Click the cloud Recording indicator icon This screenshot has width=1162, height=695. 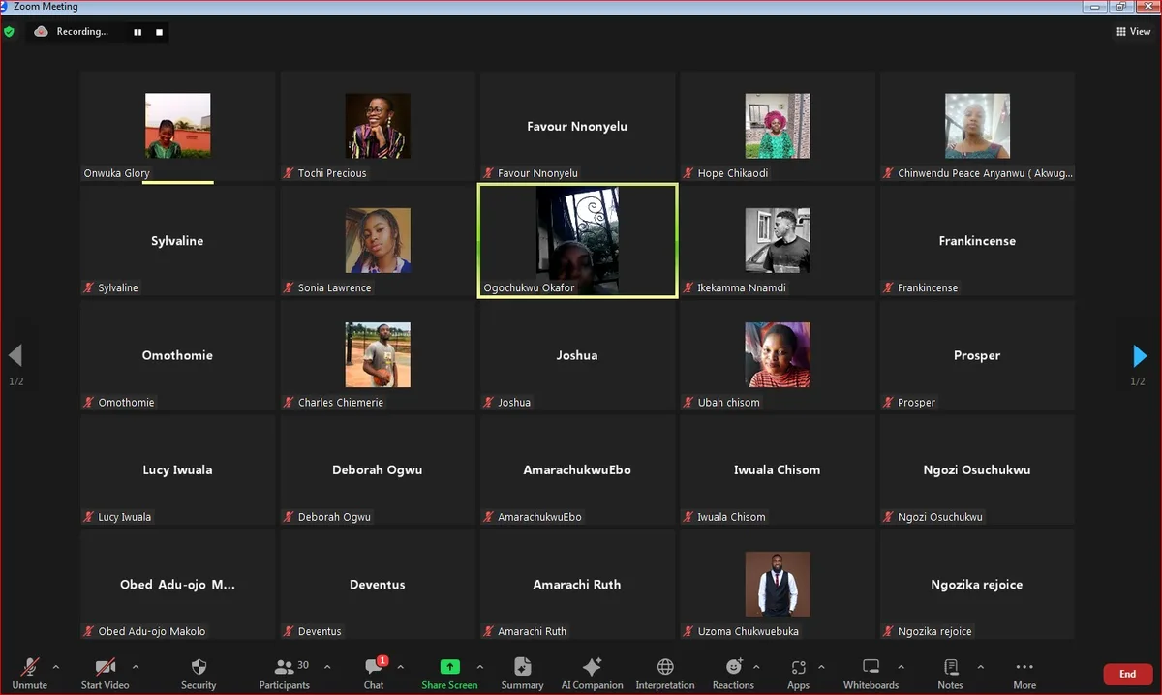41,32
